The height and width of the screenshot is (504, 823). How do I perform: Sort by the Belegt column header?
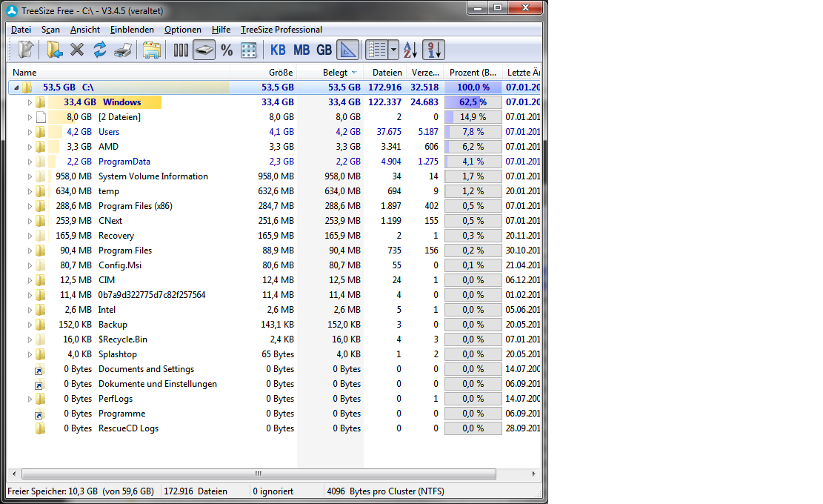[x=330, y=73]
